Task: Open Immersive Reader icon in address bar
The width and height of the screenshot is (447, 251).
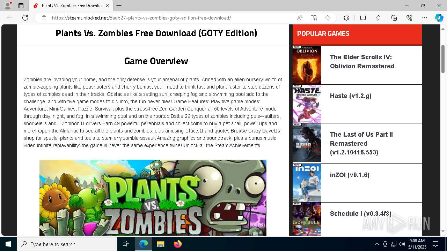Action: pyautogui.click(x=314, y=18)
